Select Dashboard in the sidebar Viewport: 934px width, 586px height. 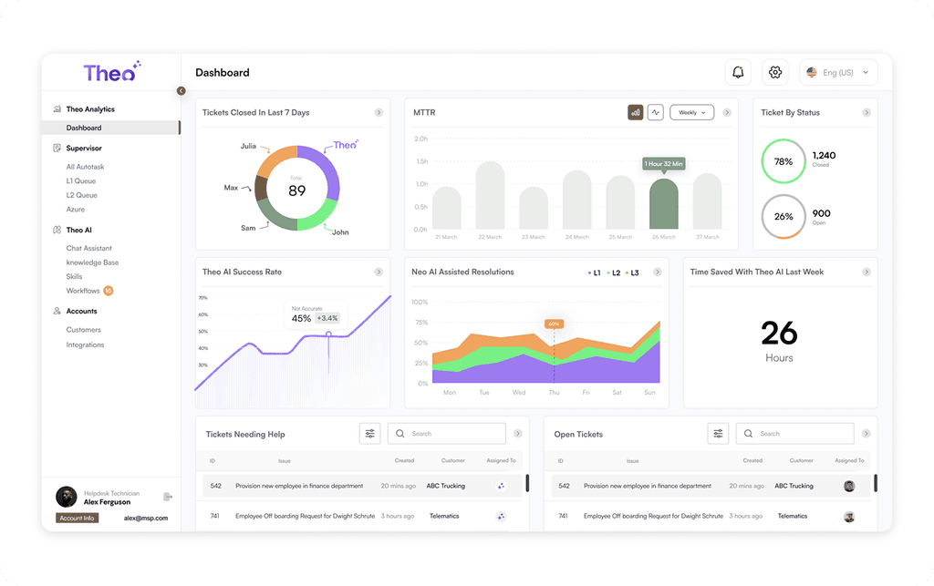pos(110,128)
